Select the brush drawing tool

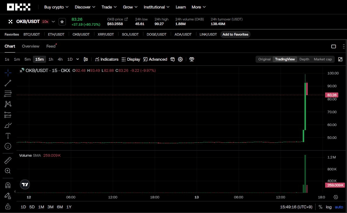point(8,125)
